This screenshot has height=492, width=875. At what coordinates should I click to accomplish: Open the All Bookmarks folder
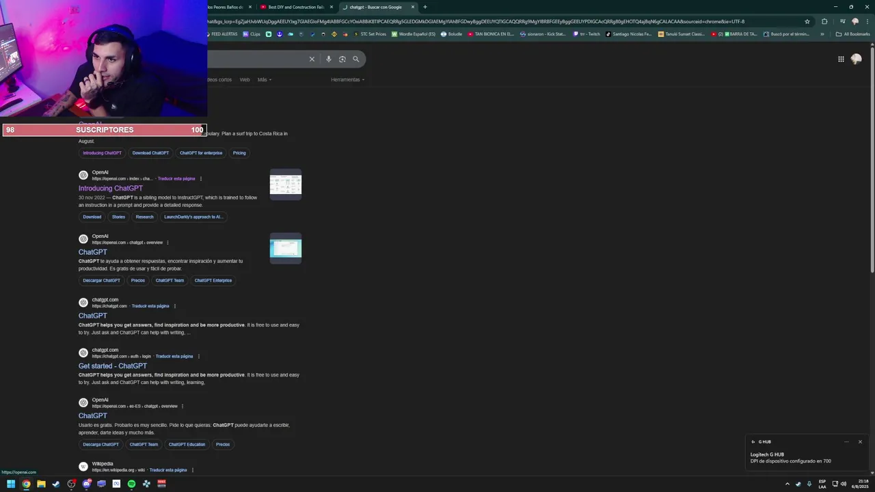click(853, 34)
